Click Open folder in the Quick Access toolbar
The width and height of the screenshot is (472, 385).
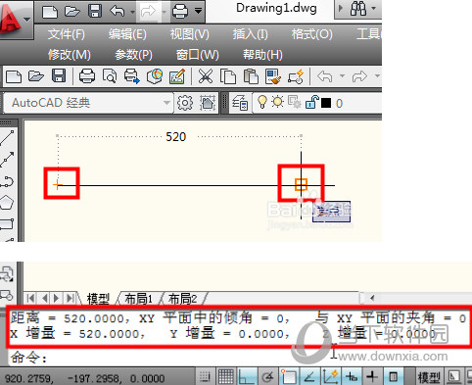pyautogui.click(x=72, y=12)
